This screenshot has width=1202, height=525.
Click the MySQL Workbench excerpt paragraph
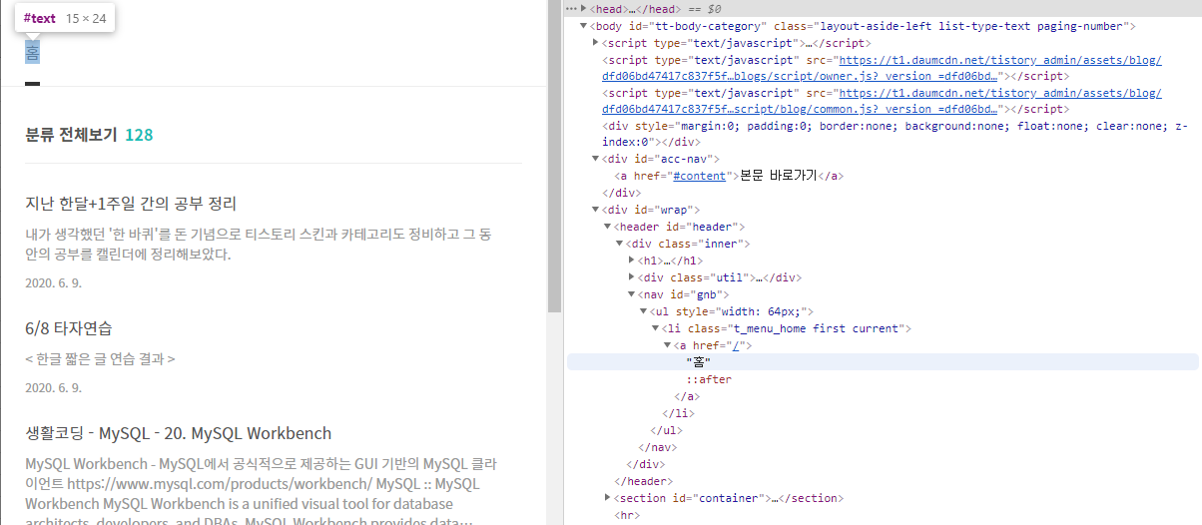click(x=262, y=493)
